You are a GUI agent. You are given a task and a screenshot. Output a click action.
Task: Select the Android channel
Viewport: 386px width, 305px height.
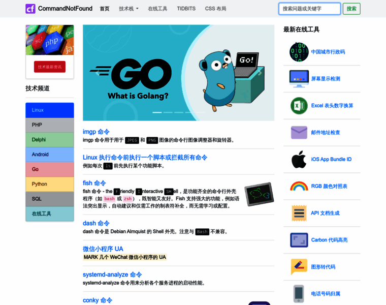[50, 155]
